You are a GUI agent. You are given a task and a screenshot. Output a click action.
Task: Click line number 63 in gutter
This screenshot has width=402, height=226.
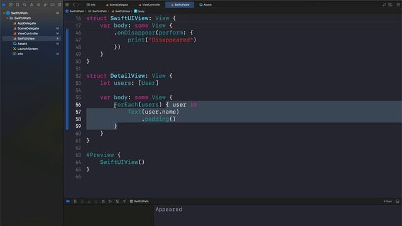pos(78,155)
